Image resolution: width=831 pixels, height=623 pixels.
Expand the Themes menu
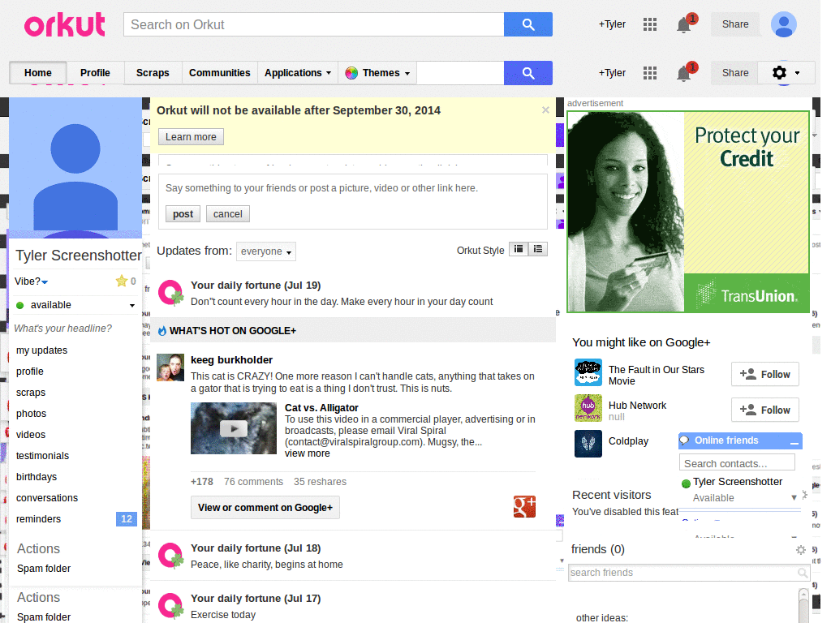(378, 73)
